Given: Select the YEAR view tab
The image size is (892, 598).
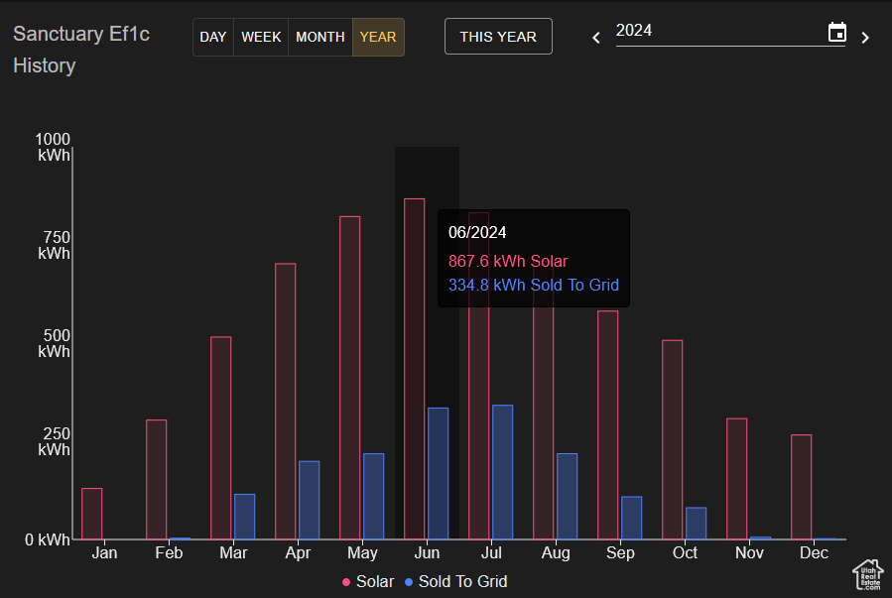Looking at the screenshot, I should coord(378,37).
